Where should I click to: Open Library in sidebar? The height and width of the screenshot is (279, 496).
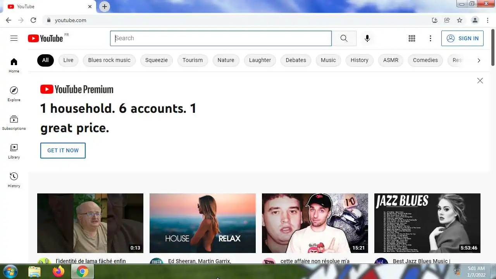(14, 152)
